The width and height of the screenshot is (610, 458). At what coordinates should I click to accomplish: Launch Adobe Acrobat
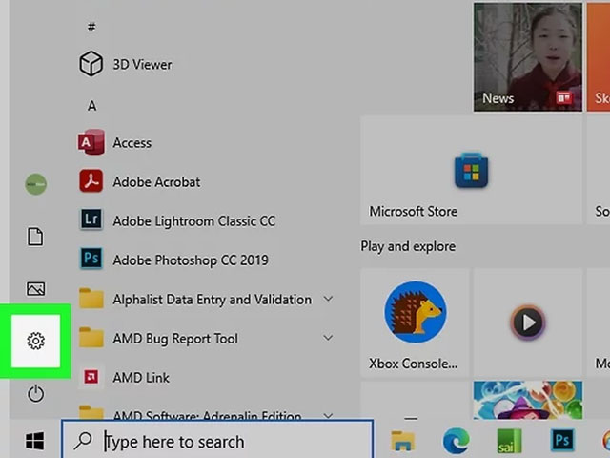(140, 181)
